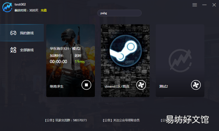Stop acceleration on the 绝地求生 card
219x131 pixels.
click(x=86, y=85)
